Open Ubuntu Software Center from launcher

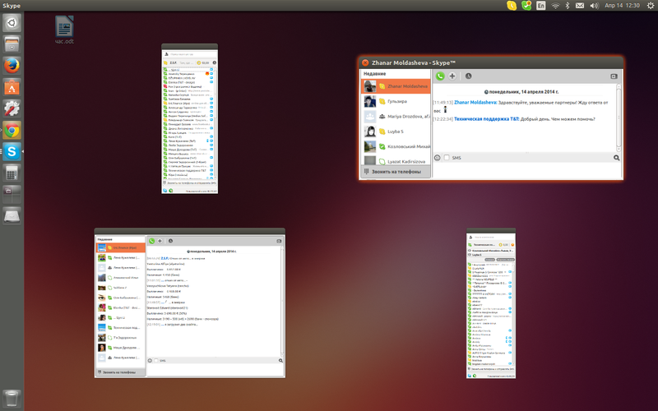12,87
